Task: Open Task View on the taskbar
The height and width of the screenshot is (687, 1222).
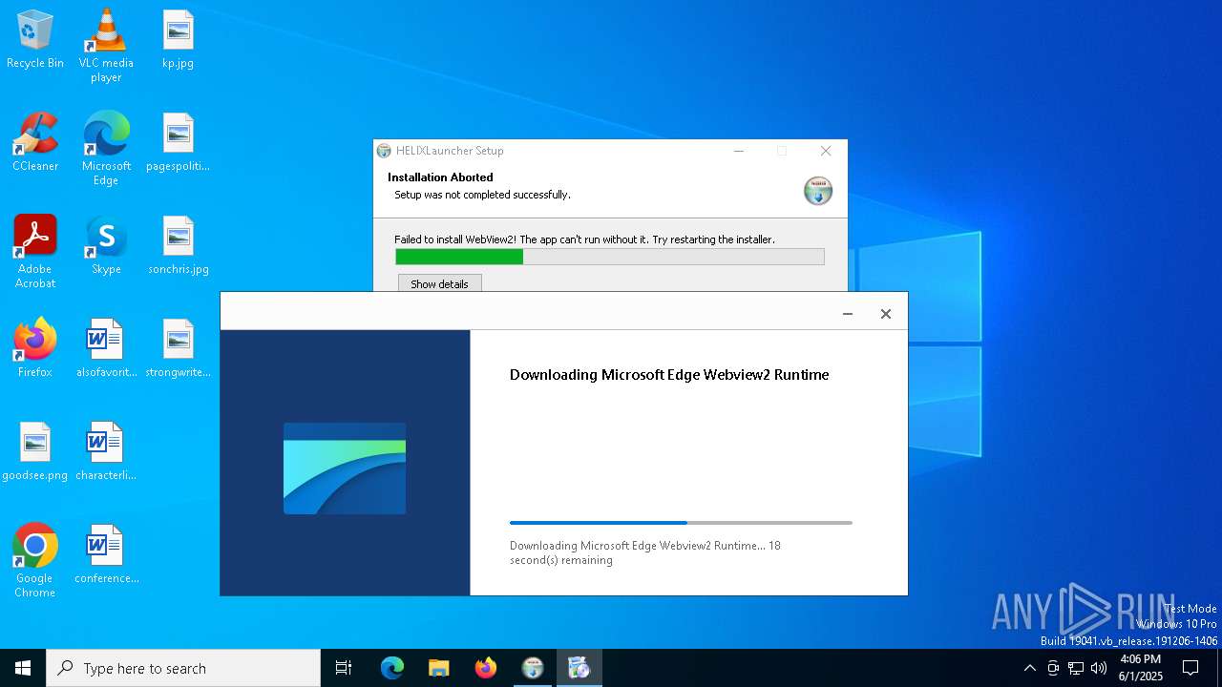Action: (x=344, y=668)
